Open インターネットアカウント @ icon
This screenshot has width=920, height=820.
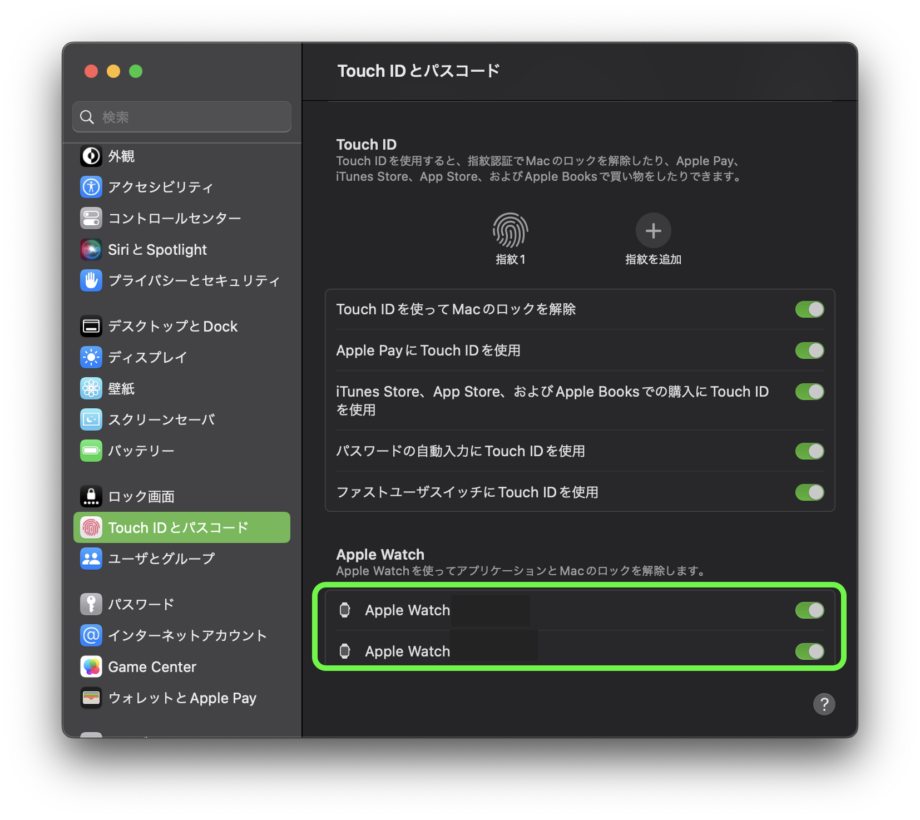pyautogui.click(x=91, y=635)
